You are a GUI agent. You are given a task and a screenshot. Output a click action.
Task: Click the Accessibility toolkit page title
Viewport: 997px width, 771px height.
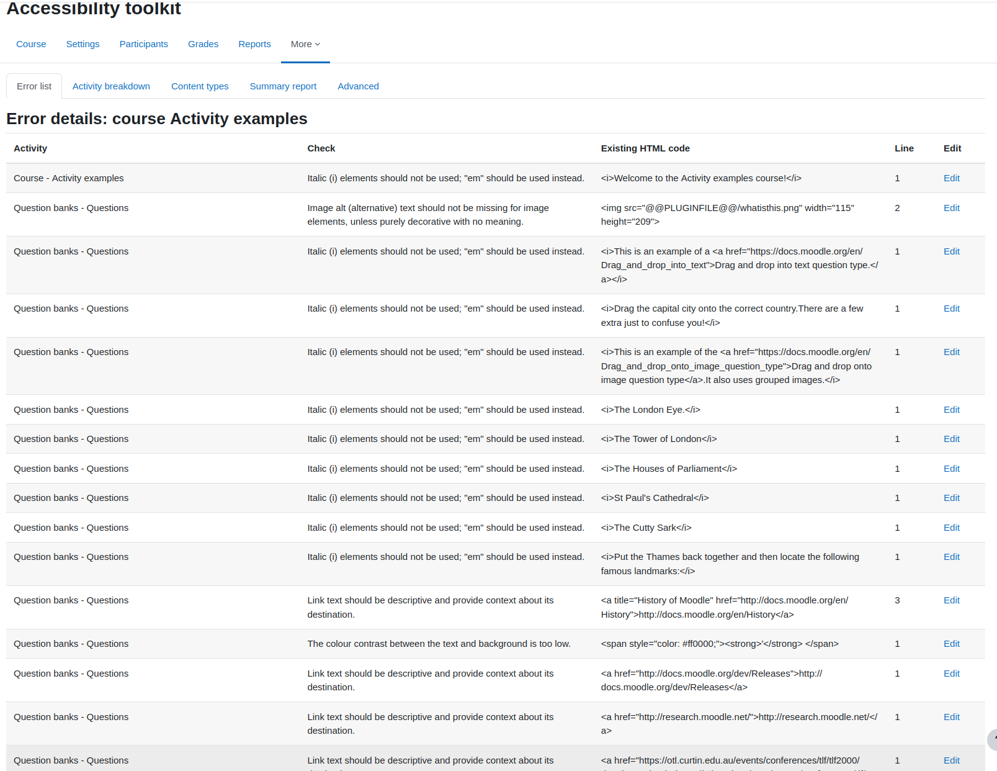click(x=94, y=9)
